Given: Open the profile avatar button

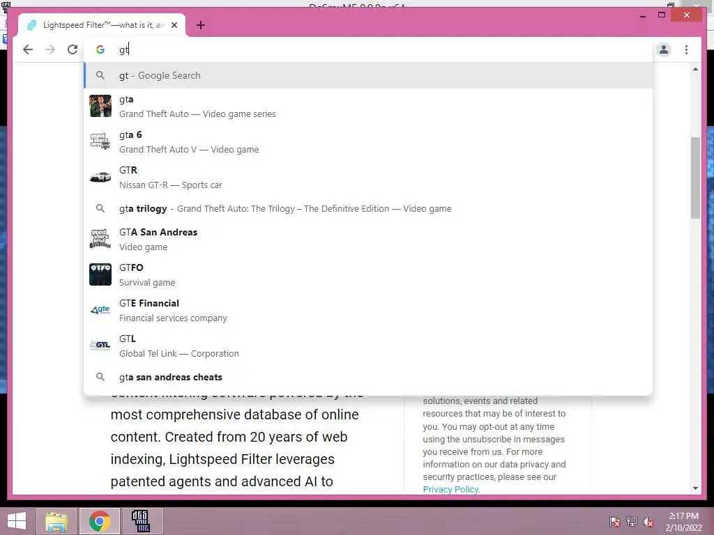Looking at the screenshot, I should (664, 49).
